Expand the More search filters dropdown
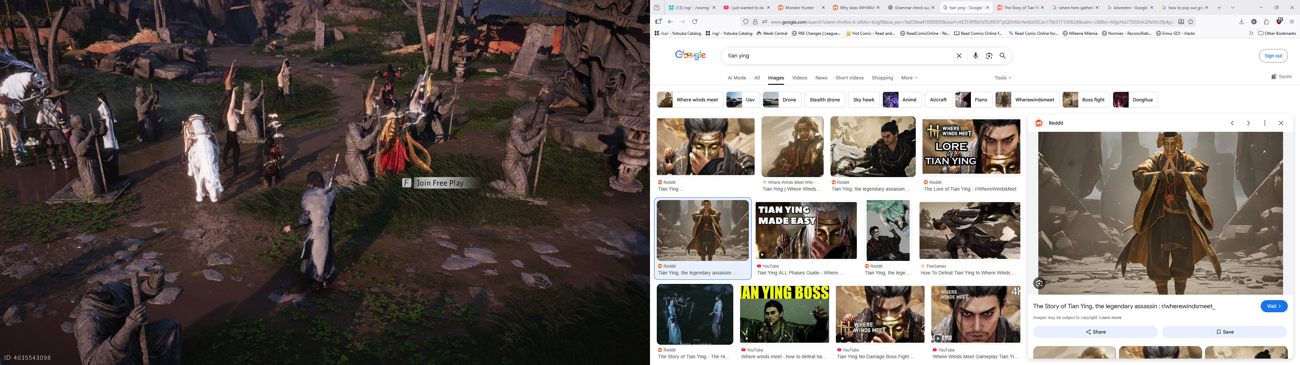The height and width of the screenshot is (365, 1300). 909,78
